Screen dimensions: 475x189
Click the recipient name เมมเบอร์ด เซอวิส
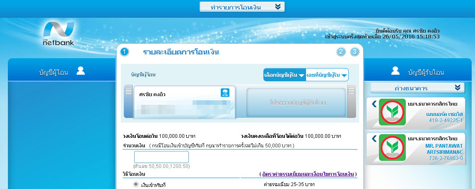click(x=444, y=114)
